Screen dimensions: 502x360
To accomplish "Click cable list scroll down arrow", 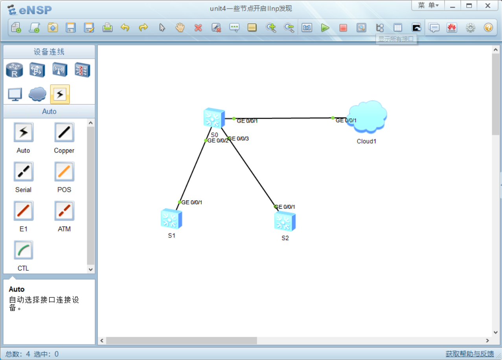I will point(91,270).
